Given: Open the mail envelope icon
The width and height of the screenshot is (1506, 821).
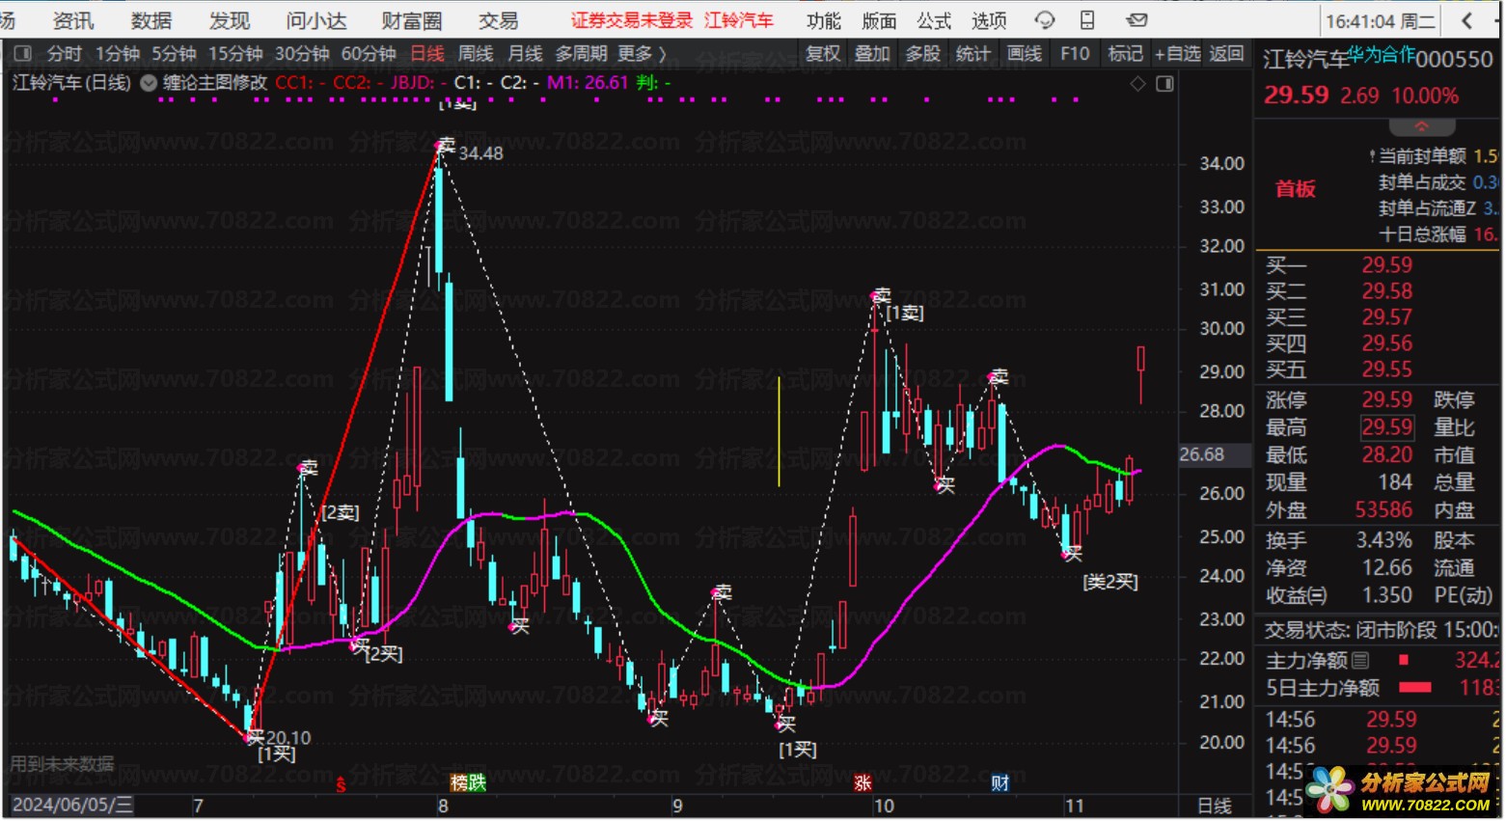Looking at the screenshot, I should 1137,20.
